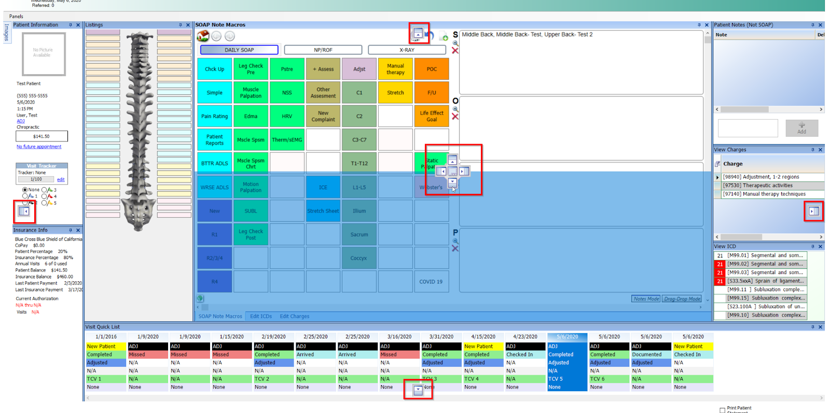
Task: Click the Add note button
Action: (801, 128)
